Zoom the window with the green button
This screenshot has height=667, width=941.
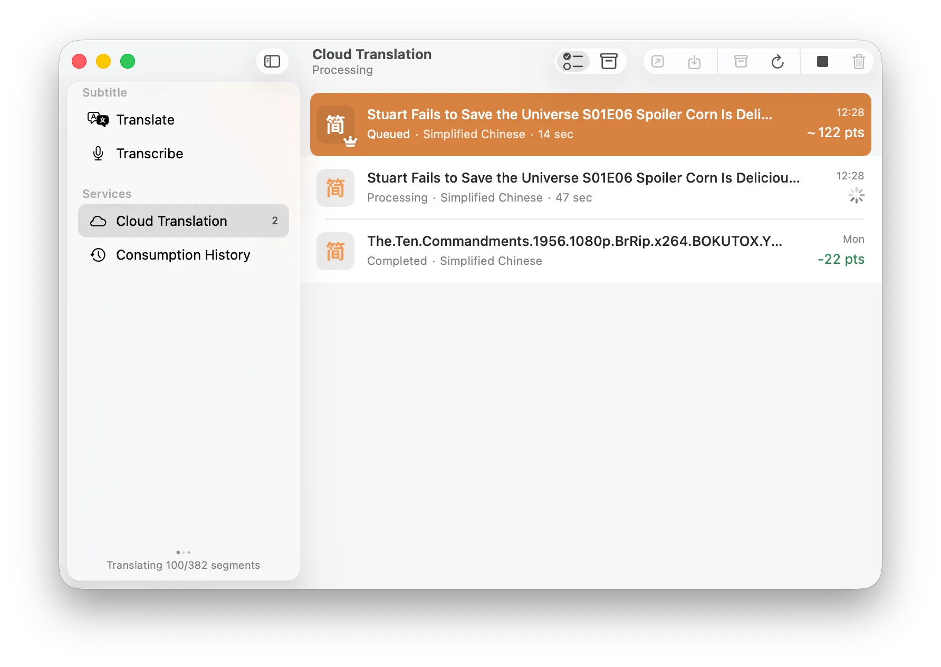point(128,62)
